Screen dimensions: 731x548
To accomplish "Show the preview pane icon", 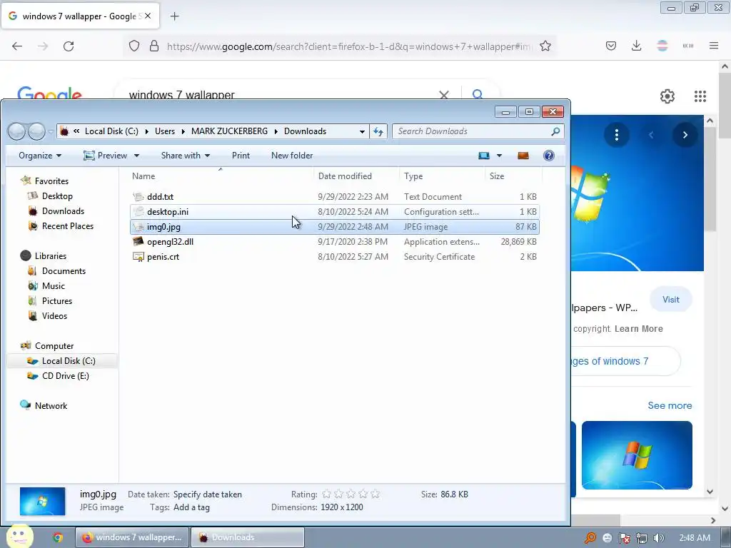I will 523,156.
